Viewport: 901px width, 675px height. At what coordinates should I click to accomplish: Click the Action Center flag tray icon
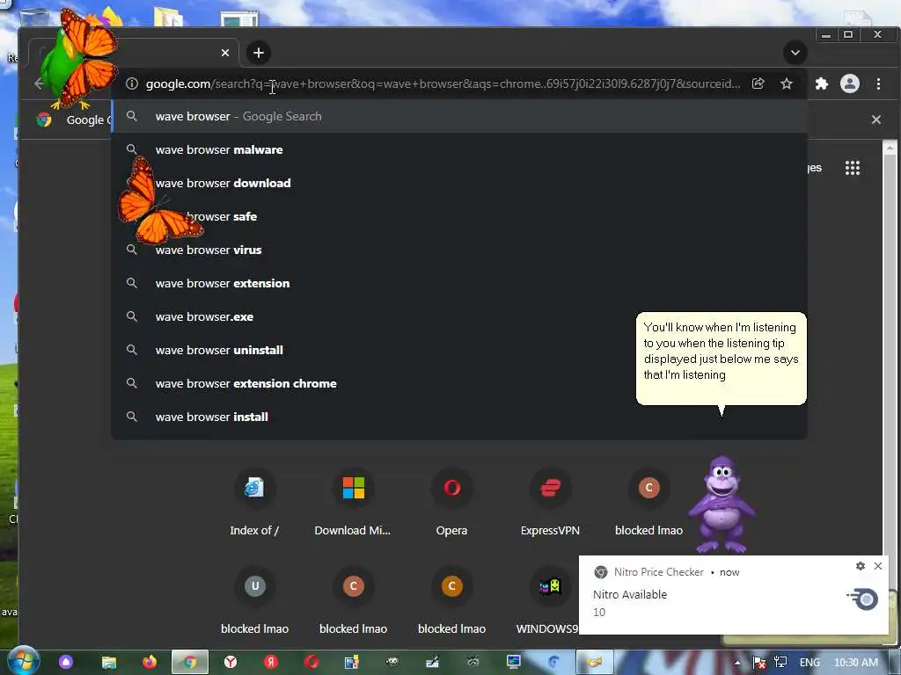pyautogui.click(x=759, y=663)
